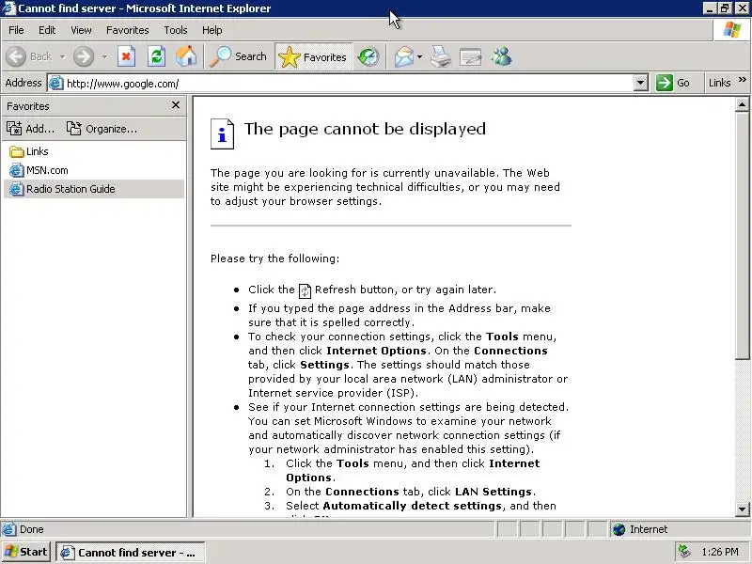Expand the address bar dropdown list

[x=641, y=83]
